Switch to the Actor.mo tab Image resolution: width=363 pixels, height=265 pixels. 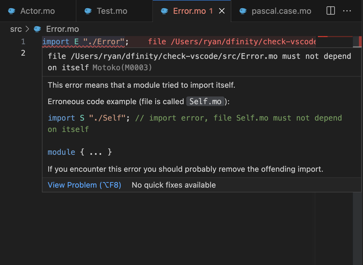[38, 11]
